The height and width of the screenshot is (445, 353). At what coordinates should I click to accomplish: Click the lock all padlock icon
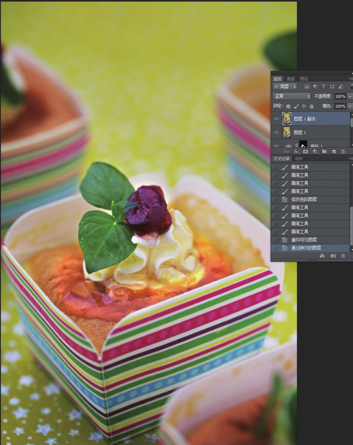pyautogui.click(x=312, y=106)
